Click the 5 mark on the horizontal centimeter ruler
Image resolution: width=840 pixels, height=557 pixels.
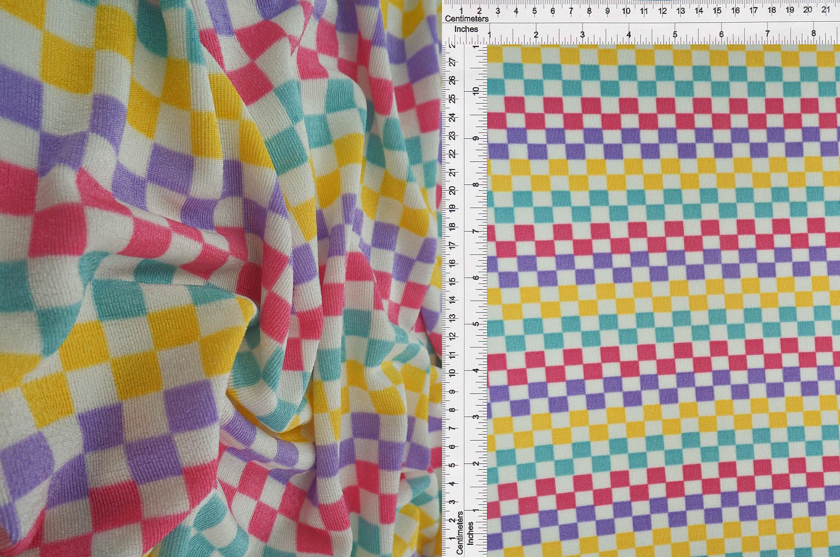534,11
